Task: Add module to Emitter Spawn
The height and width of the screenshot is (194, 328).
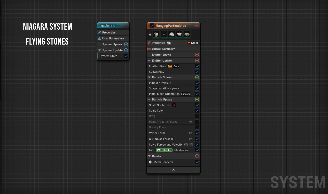Action: tap(197, 55)
